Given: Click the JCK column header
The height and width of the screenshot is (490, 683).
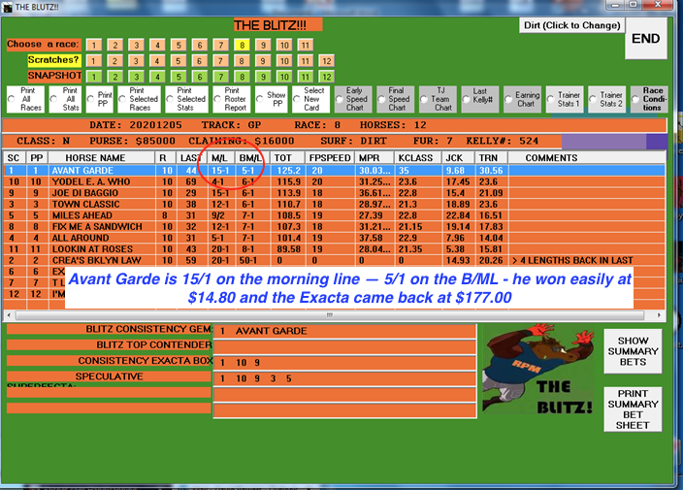Looking at the screenshot, I should coord(458,157).
